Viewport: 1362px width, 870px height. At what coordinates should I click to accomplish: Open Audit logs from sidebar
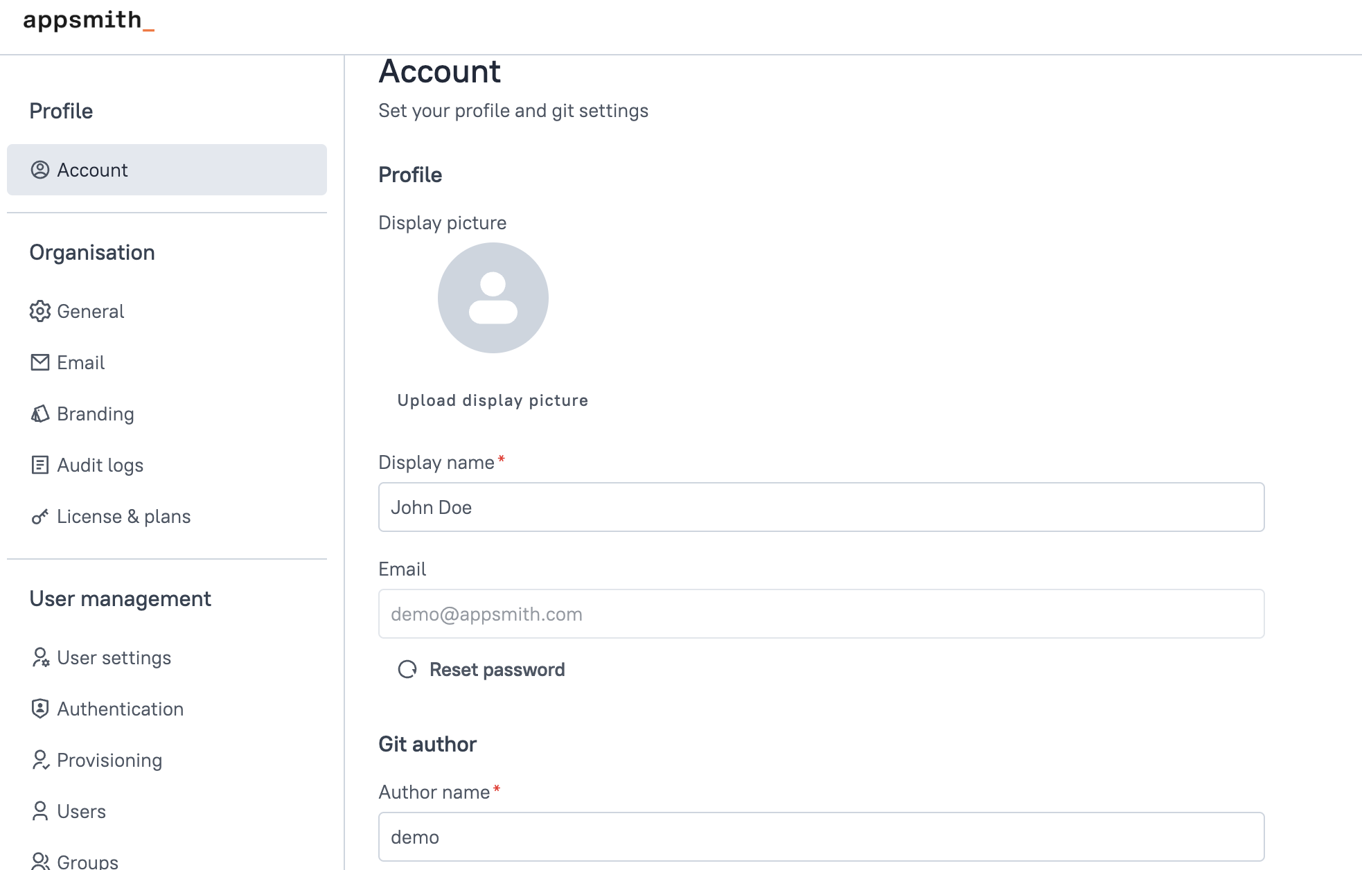[100, 465]
